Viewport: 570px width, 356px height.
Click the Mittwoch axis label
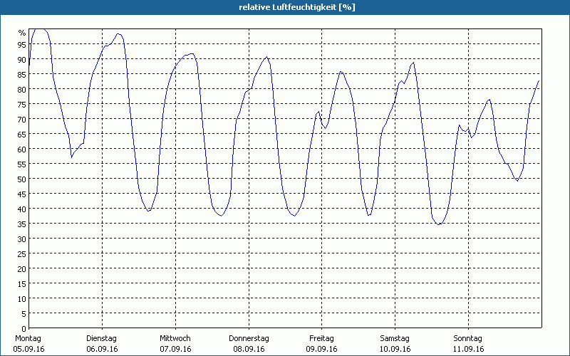click(175, 338)
